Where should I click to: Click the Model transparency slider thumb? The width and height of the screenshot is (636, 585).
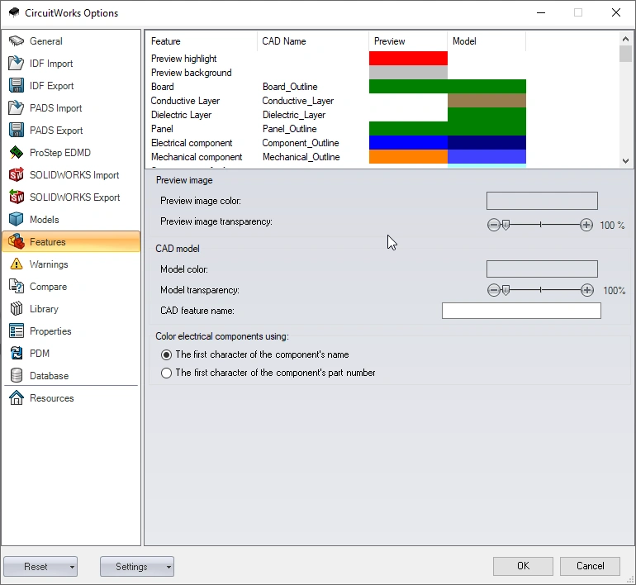(x=505, y=290)
